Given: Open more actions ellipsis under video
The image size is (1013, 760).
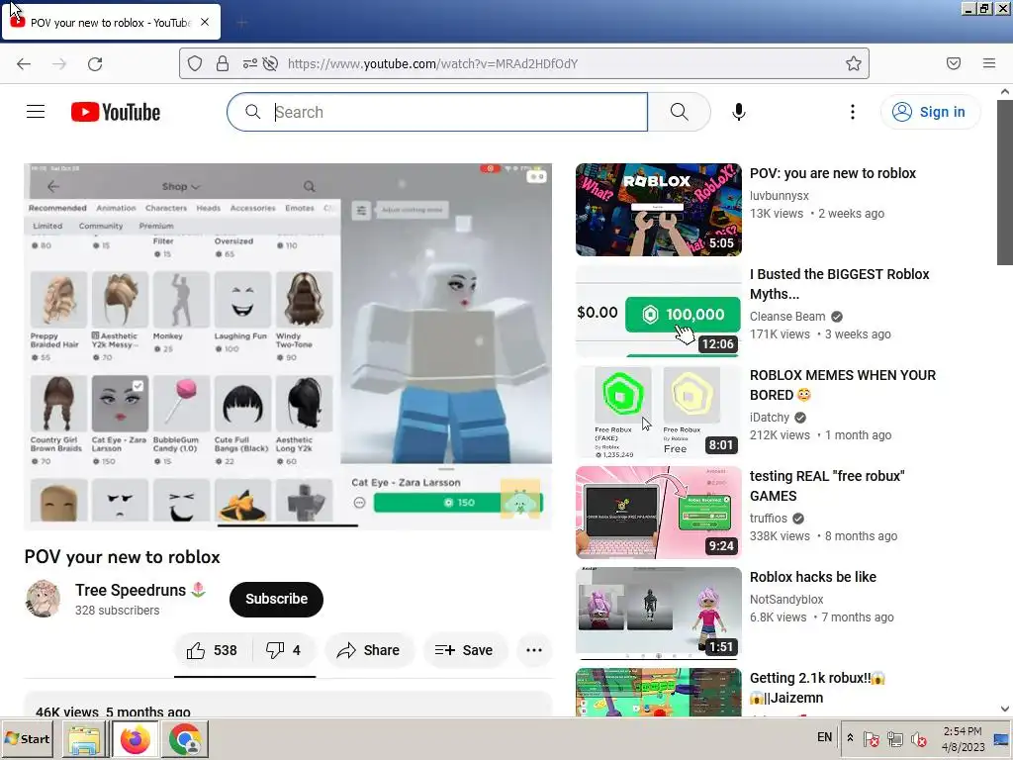Looking at the screenshot, I should tap(534, 650).
